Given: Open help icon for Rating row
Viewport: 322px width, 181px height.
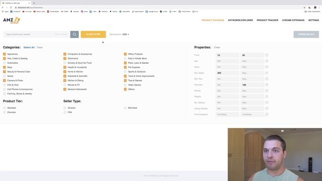Looking at the screenshot, I should click(267, 90).
